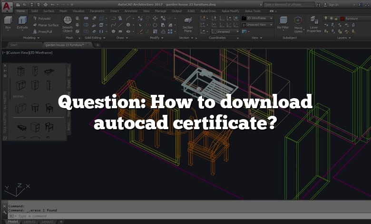Click the New drawing icon
This screenshot has height=224, width=371.
(18, 4)
